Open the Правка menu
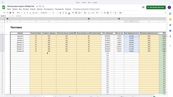173x97 pixels. [x=15, y=9]
